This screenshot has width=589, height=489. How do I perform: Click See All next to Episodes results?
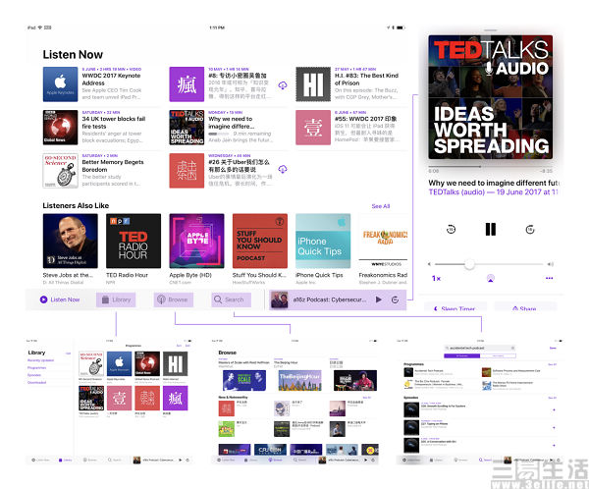(552, 398)
